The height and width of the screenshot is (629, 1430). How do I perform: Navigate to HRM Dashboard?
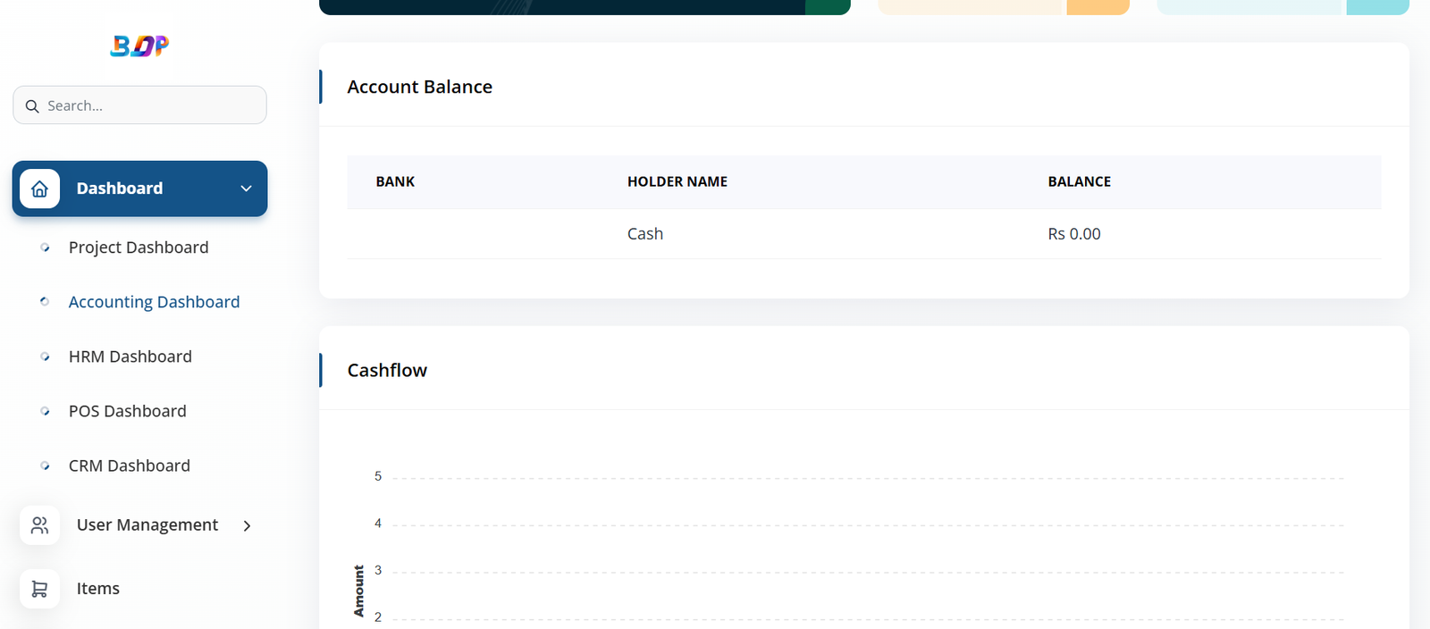click(x=130, y=356)
